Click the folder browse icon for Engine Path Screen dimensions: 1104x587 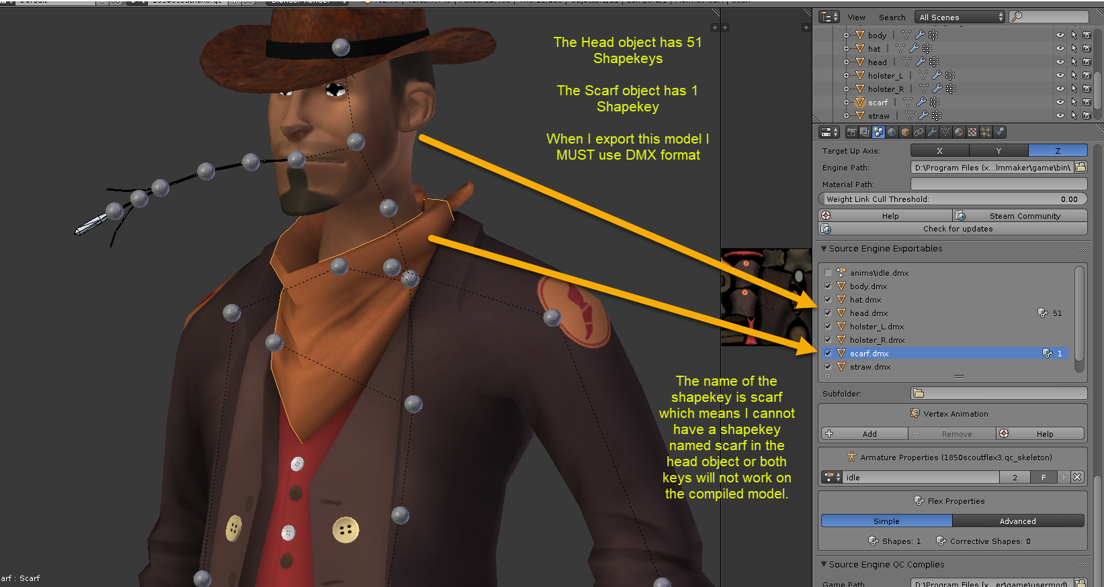tap(1080, 167)
